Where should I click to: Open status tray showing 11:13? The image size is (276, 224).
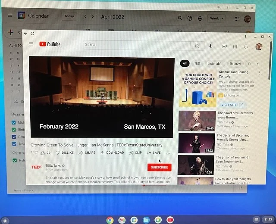[268, 219]
